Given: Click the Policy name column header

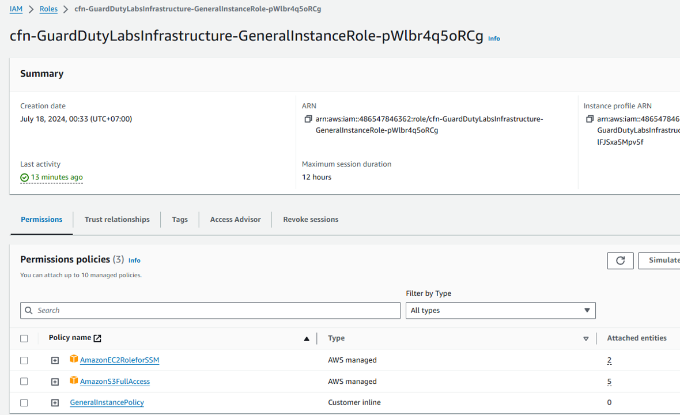Looking at the screenshot, I should [70, 338].
